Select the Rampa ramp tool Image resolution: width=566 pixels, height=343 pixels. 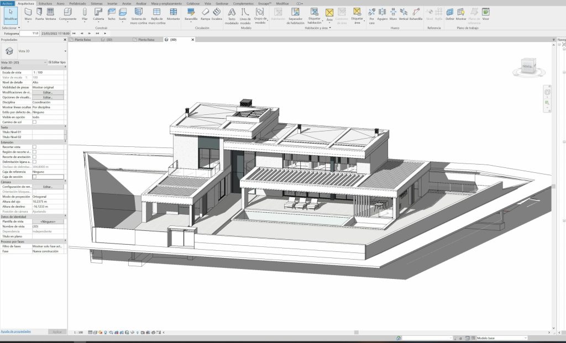click(205, 14)
